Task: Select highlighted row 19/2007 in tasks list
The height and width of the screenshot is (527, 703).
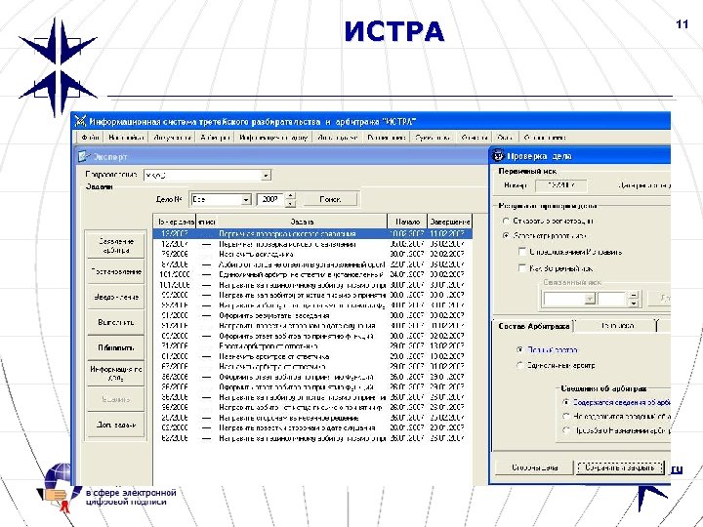Action: [313, 234]
